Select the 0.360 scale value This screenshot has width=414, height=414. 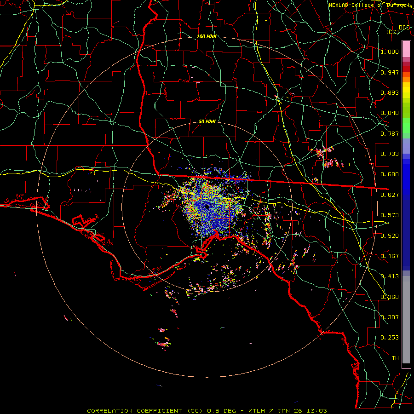[390, 297]
